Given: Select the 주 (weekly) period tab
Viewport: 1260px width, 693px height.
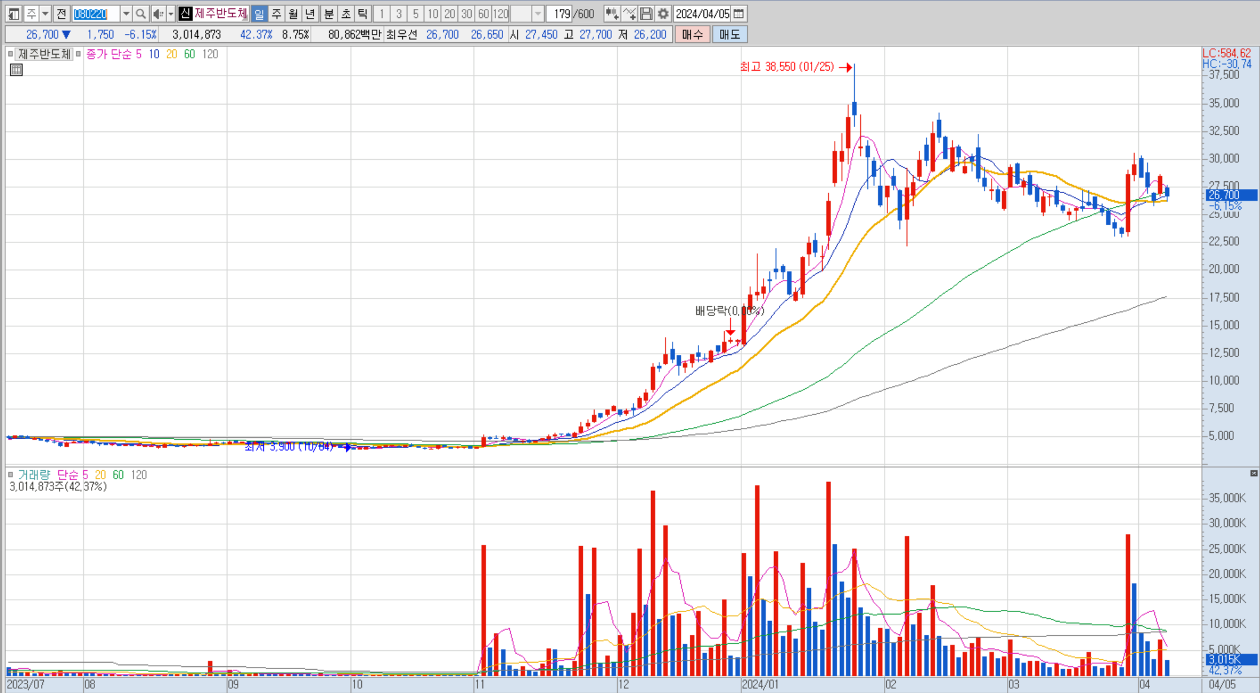Looking at the screenshot, I should (276, 14).
